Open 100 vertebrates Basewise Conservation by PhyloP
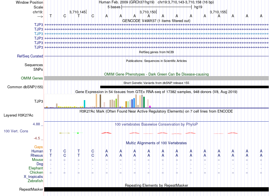269x196 pixels. [156, 124]
